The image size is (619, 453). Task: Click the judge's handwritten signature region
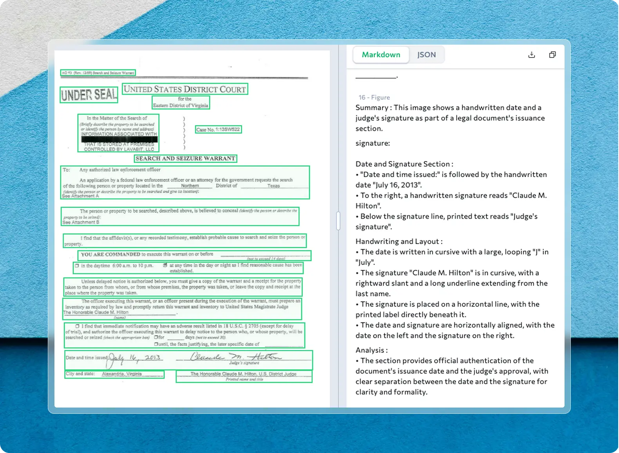coord(235,357)
